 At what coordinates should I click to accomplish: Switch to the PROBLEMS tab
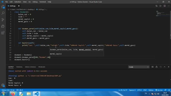pos(42,67)
